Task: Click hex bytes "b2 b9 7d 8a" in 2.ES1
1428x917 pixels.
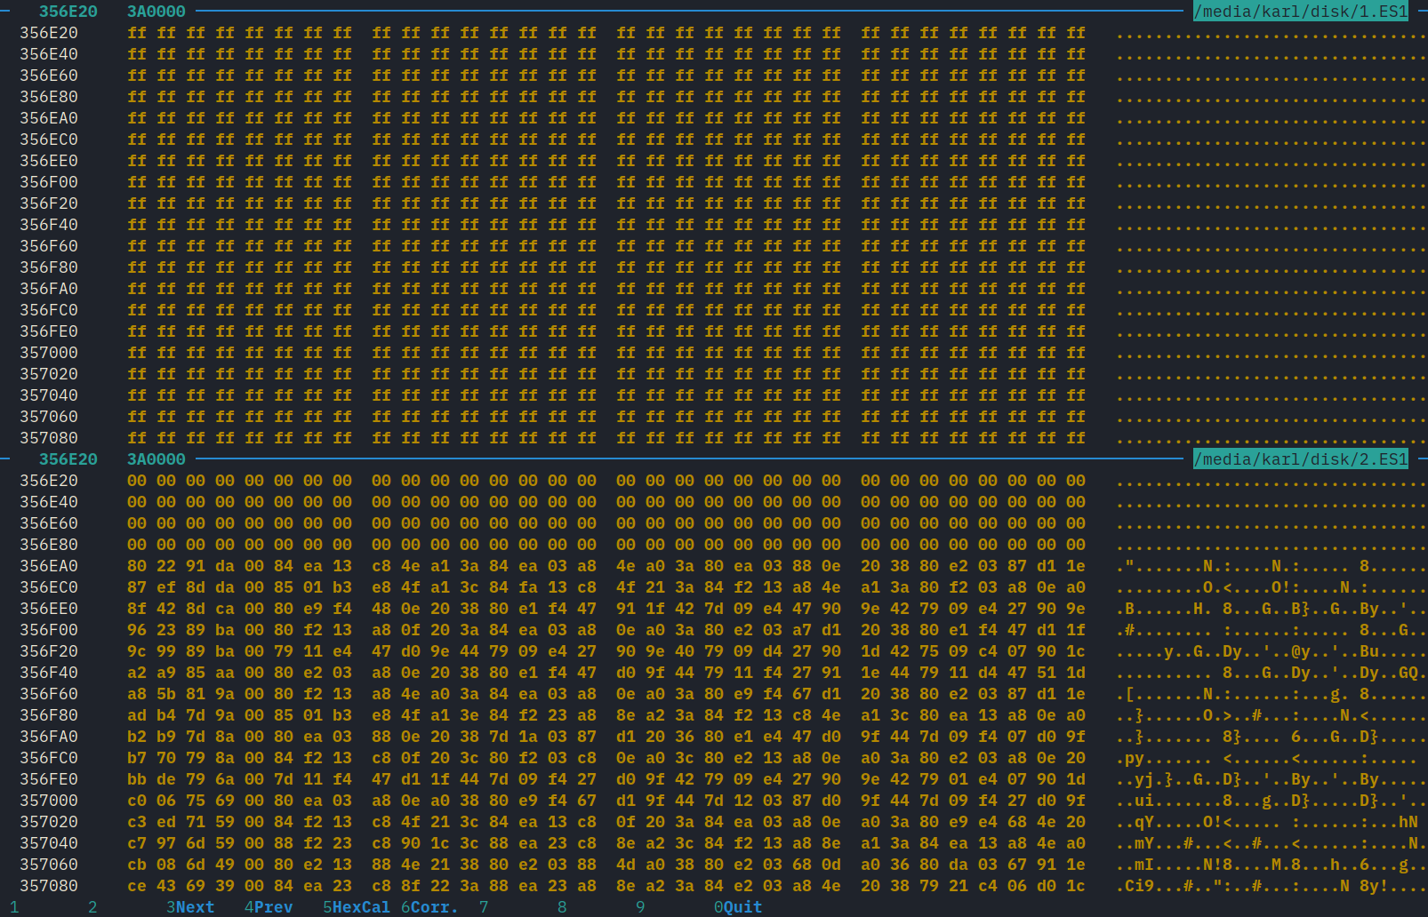Action: point(181,737)
